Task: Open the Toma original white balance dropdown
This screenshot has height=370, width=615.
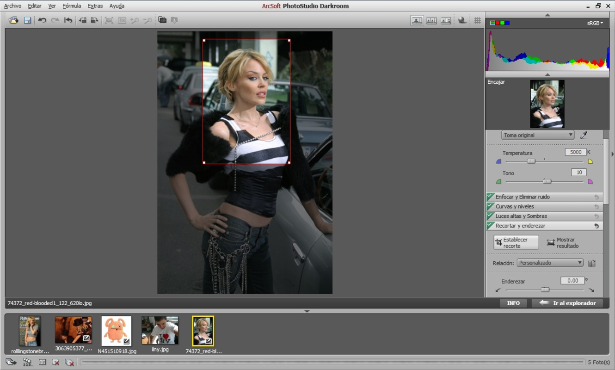Action: 538,136
